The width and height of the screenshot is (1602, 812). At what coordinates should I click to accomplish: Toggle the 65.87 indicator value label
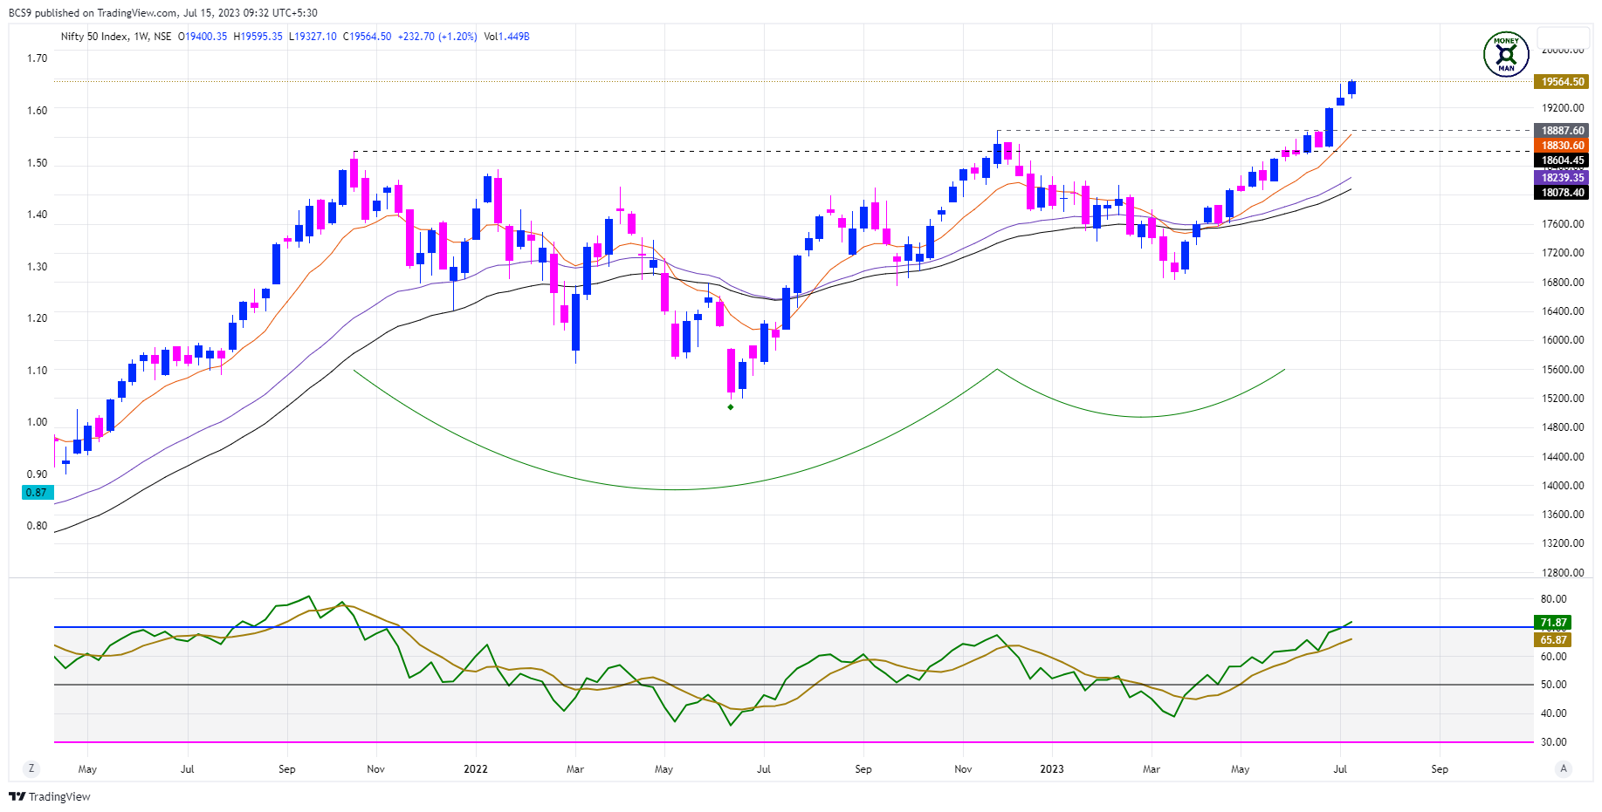pyautogui.click(x=1551, y=639)
